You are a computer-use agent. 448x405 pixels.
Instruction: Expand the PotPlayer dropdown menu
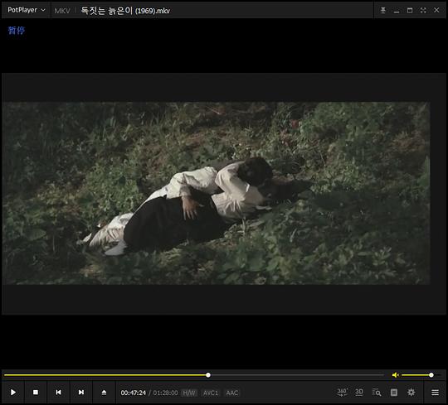pyautogui.click(x=27, y=10)
